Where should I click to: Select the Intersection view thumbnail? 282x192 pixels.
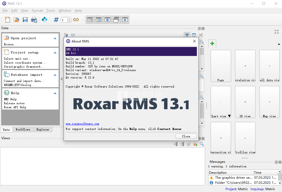pos(221,138)
